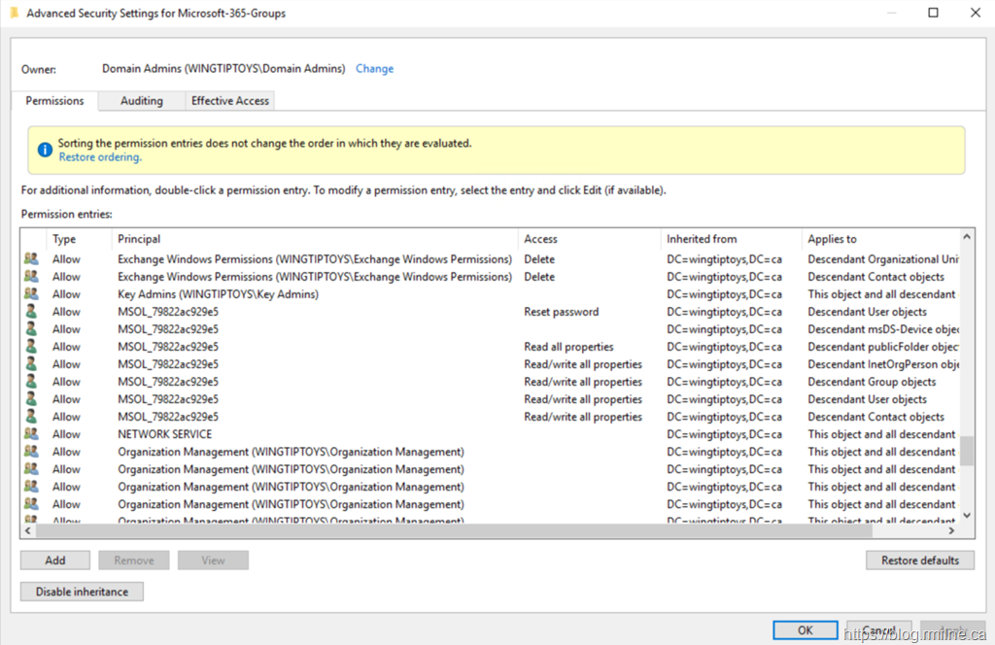This screenshot has width=995, height=645.
Task: Click icon of Exchange entry for Descendant Contact objects
Action: (x=32, y=277)
